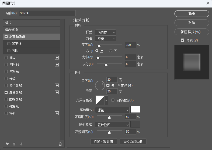Close the 图层样式 dialog
The height and width of the screenshot is (150, 212).
click(x=208, y=3)
